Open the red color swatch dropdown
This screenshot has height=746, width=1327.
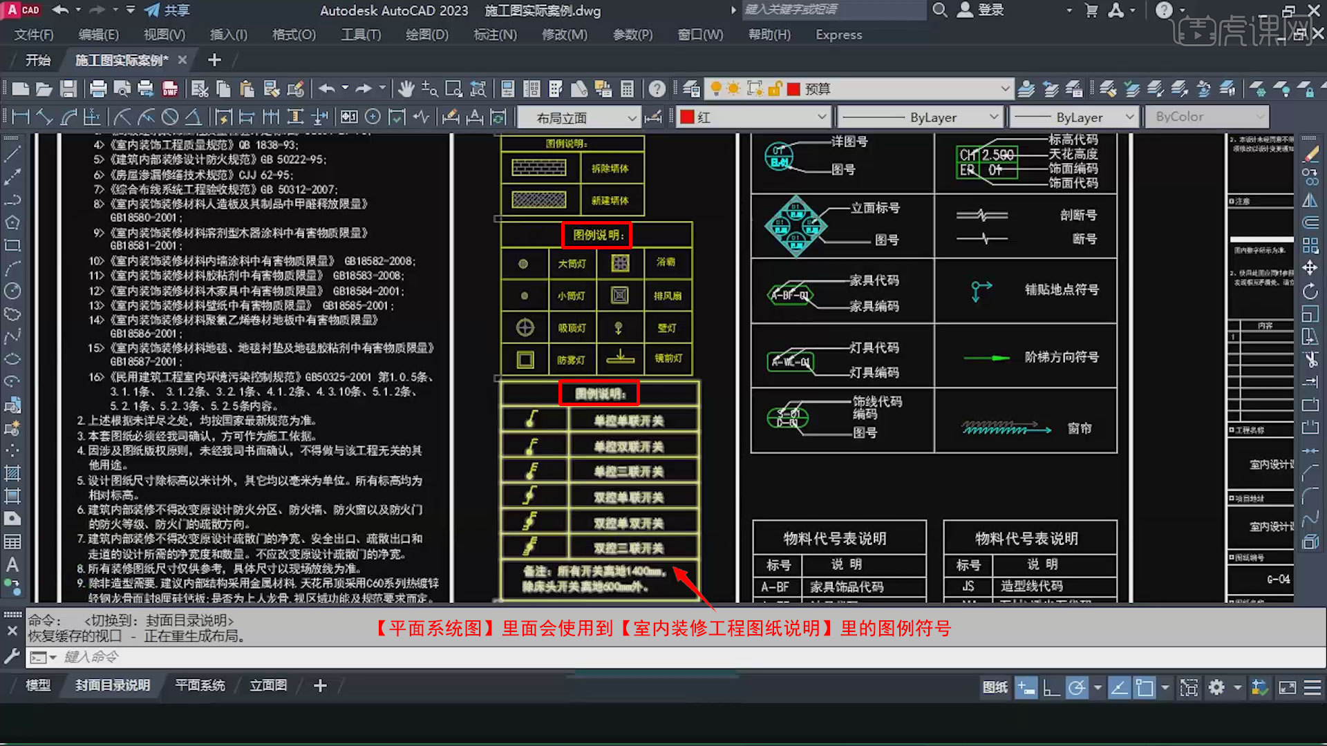click(822, 116)
